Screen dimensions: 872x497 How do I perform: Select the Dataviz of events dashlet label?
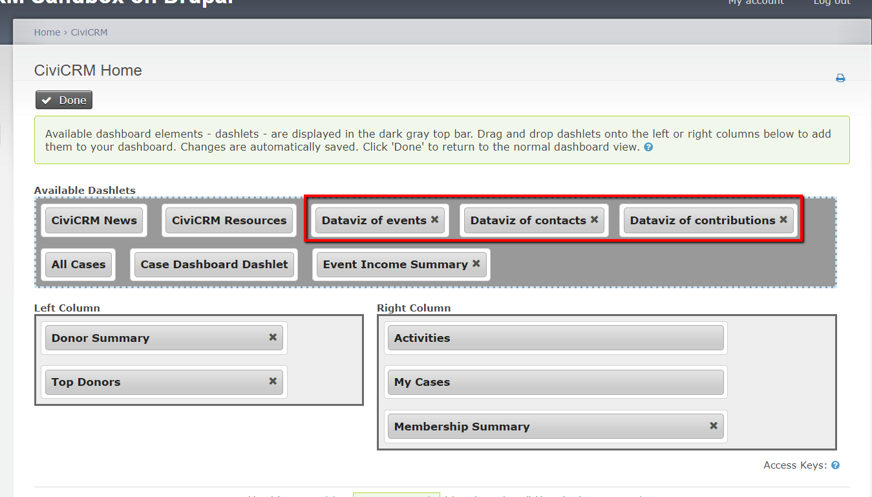click(x=374, y=220)
